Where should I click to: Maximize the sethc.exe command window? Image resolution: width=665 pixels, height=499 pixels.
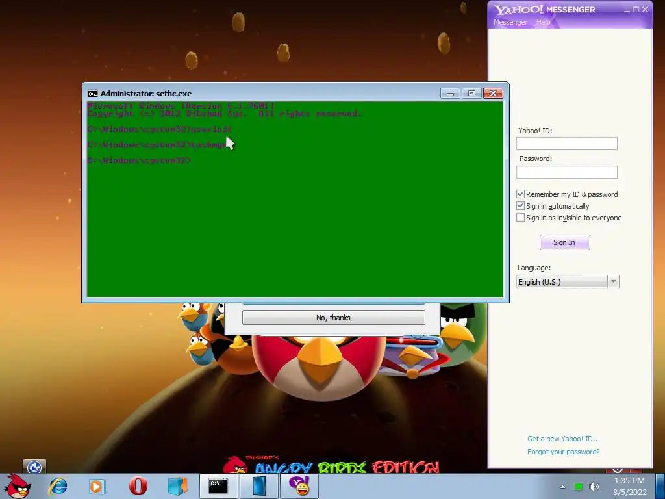[471, 94]
